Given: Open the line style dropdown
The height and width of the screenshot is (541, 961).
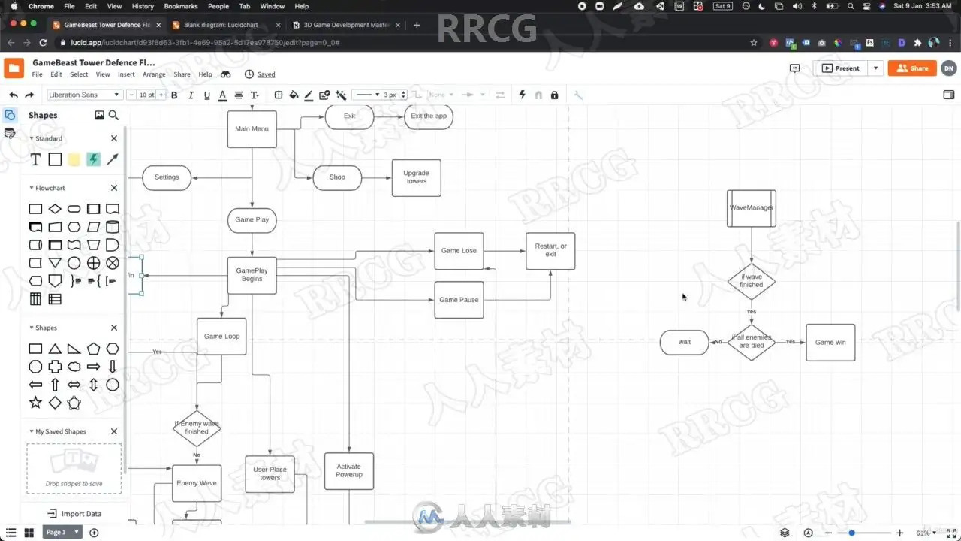Looking at the screenshot, I should pos(366,95).
